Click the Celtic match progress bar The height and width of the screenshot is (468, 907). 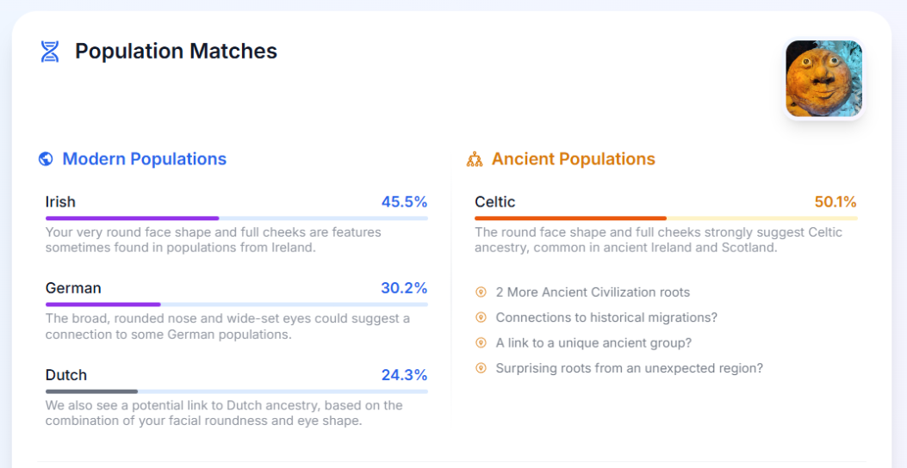pyautogui.click(x=665, y=219)
